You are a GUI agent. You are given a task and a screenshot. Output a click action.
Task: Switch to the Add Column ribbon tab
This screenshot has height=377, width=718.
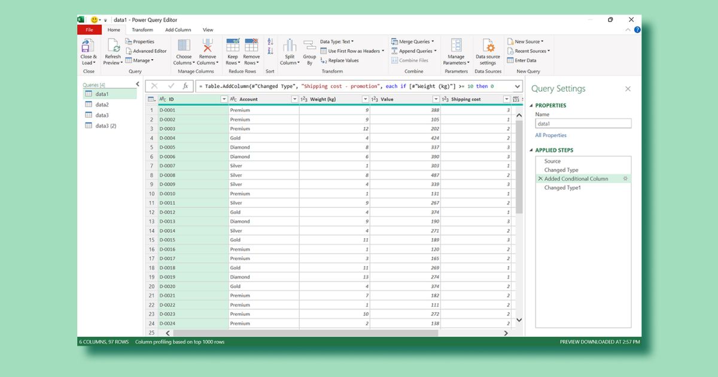point(178,30)
